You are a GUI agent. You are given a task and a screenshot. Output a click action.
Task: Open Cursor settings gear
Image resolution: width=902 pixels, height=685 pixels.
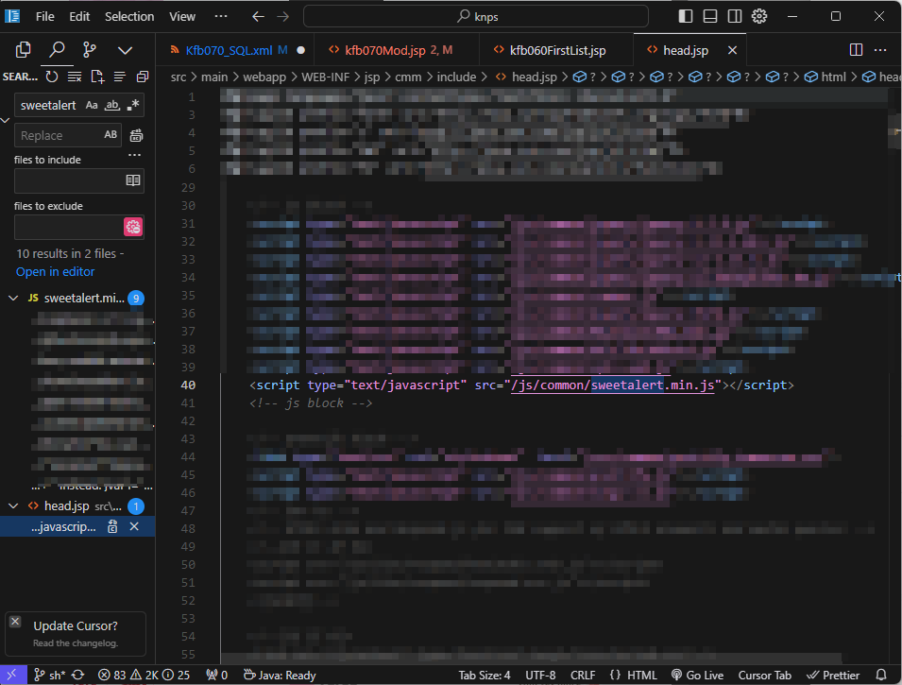point(759,16)
